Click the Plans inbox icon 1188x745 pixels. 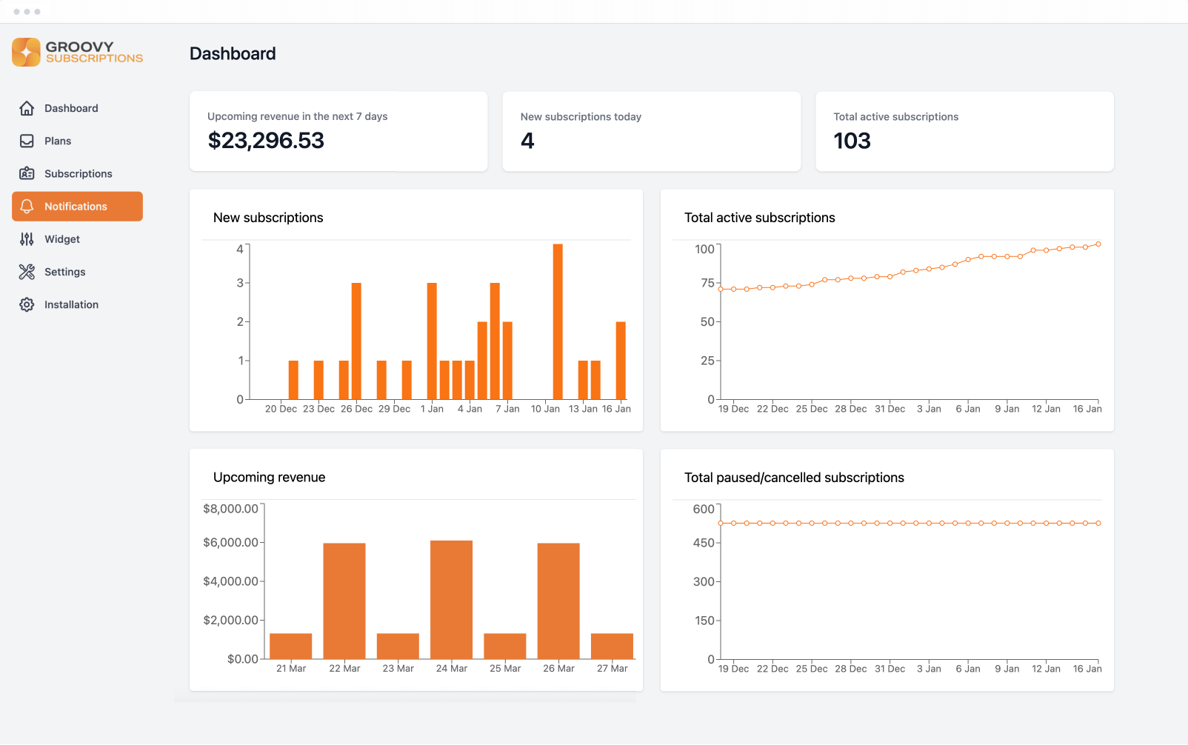[x=27, y=141]
